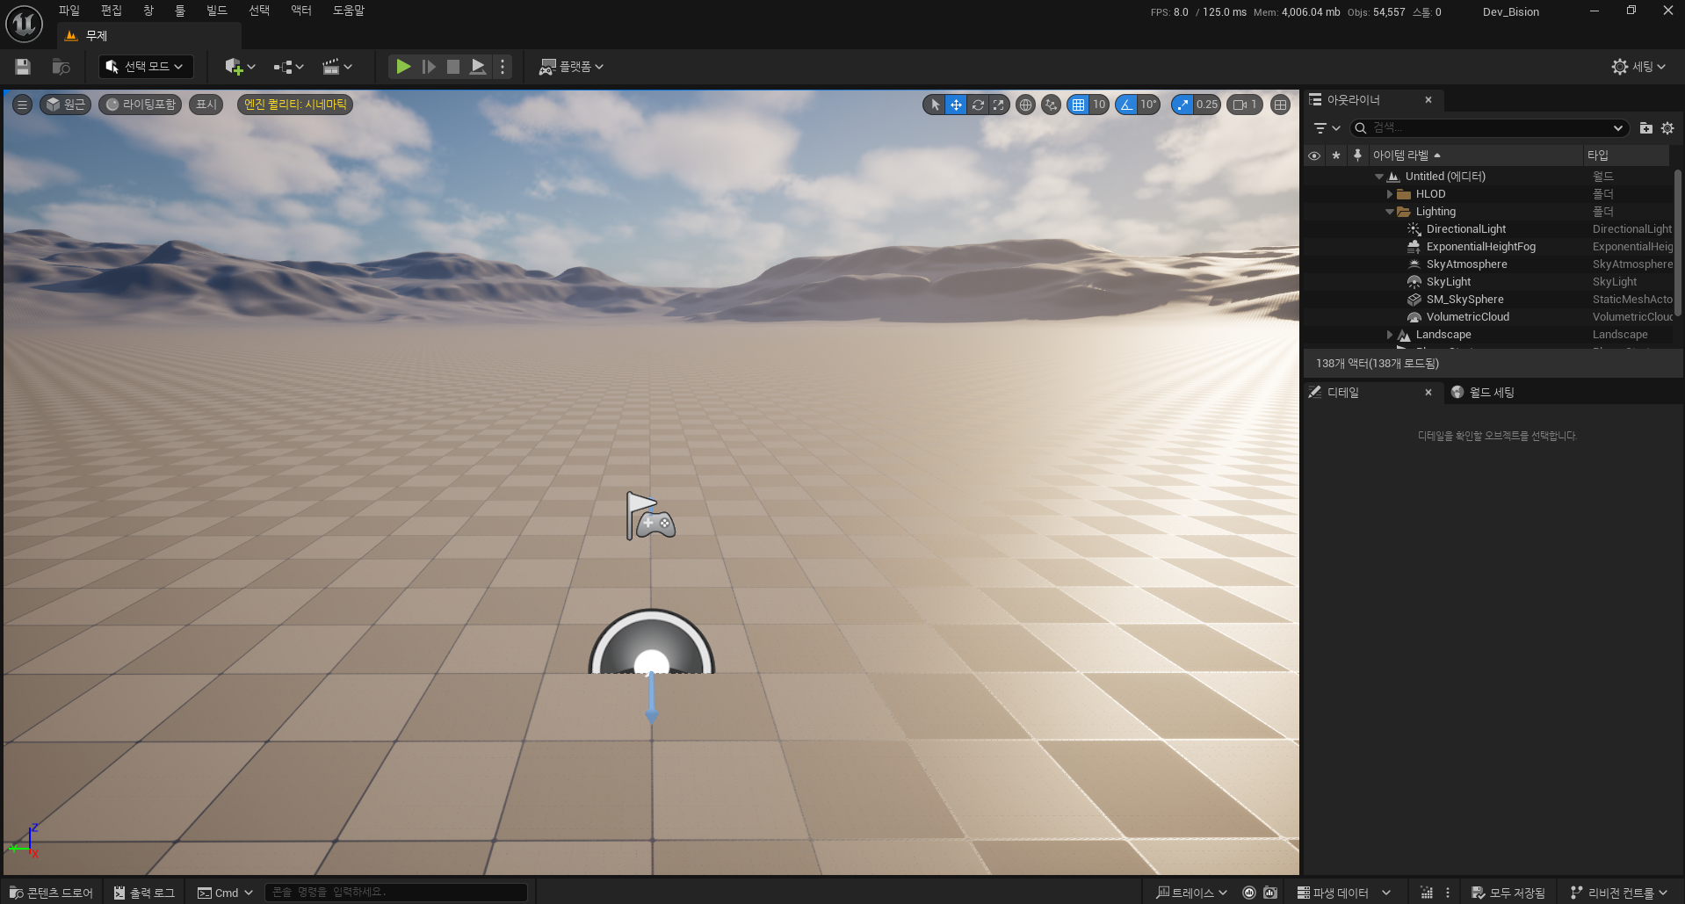Choose the Select objects cursor tool in viewport
Image resolution: width=1685 pixels, height=904 pixels.
tap(935, 105)
